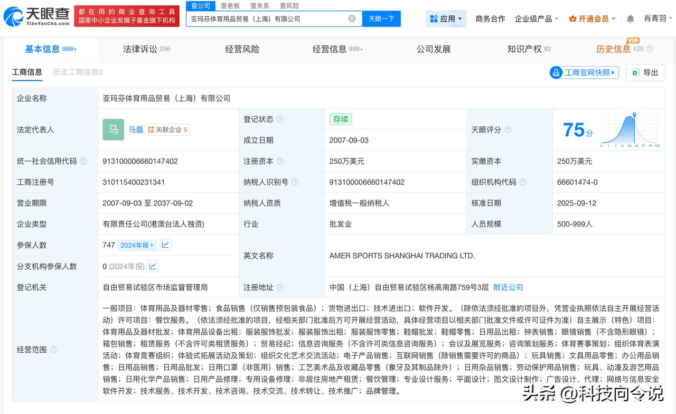676x414 pixels.
Task: Click the help icon beside 经营范围
Action: coord(53,350)
